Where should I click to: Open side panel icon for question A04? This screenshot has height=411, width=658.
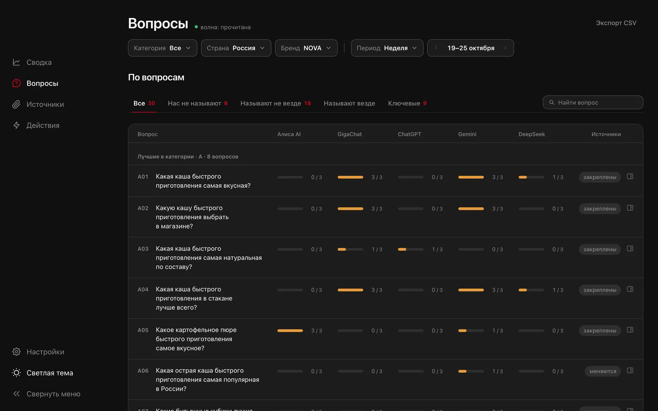[630, 289]
